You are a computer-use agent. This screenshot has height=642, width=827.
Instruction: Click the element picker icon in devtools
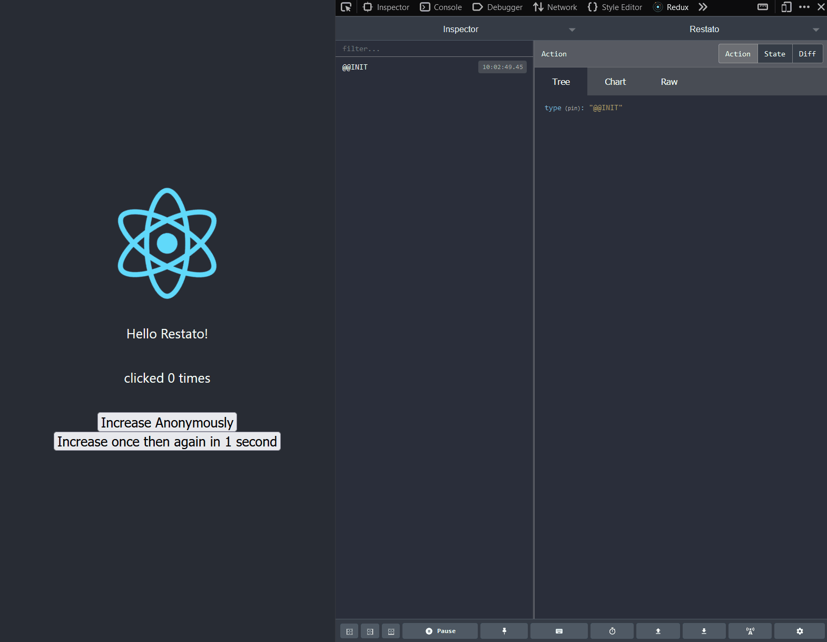coord(346,7)
